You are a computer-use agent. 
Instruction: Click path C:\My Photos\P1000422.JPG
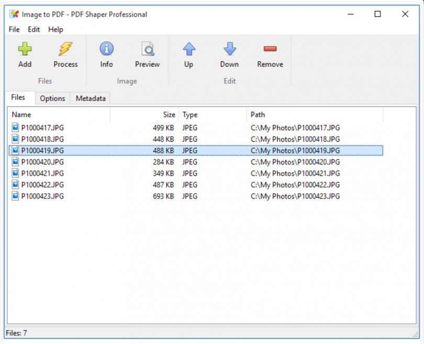[295, 185]
